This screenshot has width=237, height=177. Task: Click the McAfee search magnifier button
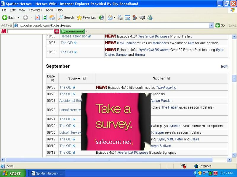(x=57, y=31)
